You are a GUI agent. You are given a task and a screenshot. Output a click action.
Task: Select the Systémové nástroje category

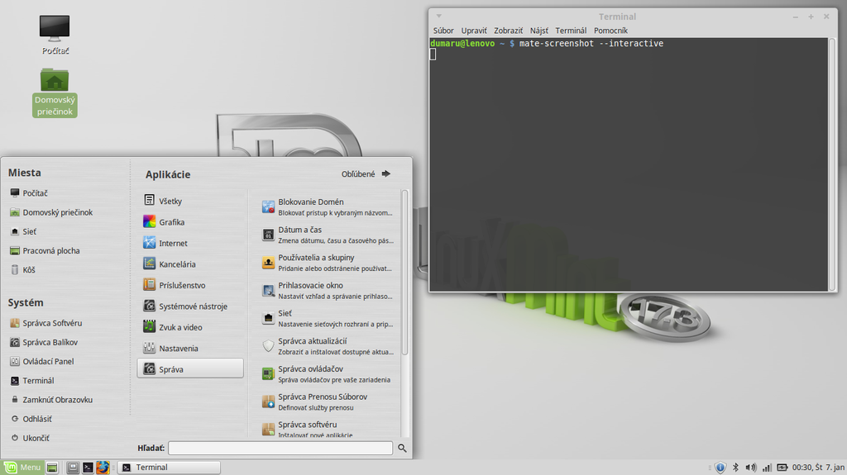pos(190,306)
